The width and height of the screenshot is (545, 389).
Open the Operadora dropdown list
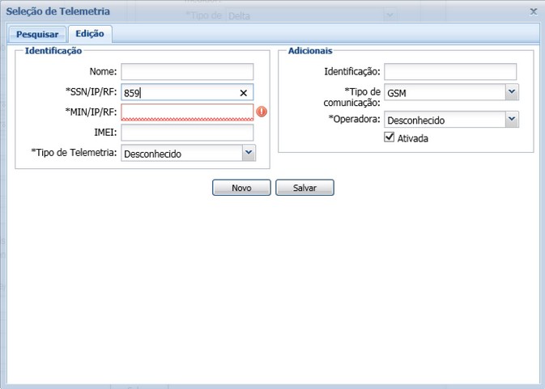click(511, 120)
